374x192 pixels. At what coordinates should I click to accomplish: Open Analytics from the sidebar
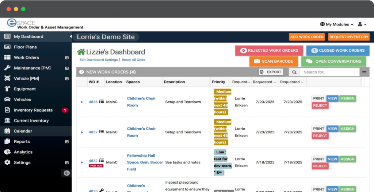pyautogui.click(x=23, y=152)
